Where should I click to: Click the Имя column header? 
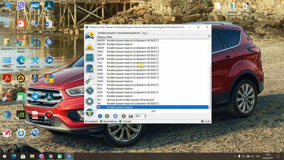(x=157, y=37)
